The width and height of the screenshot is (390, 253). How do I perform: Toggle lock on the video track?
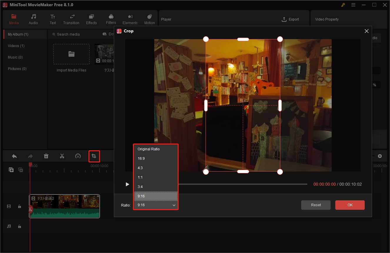[19, 207]
